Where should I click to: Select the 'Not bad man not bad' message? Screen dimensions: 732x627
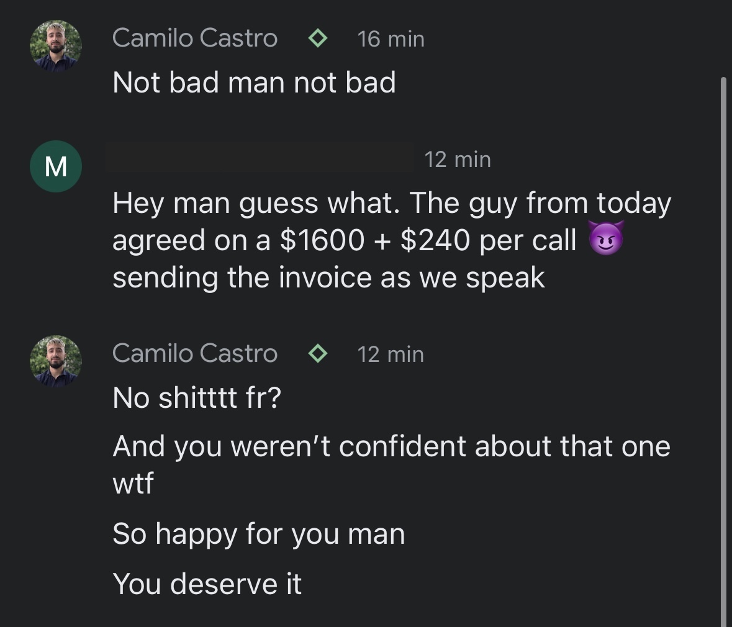point(255,83)
